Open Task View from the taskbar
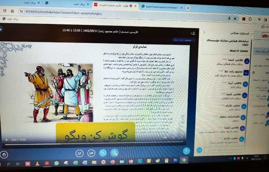269x172 pixels. coord(18,164)
